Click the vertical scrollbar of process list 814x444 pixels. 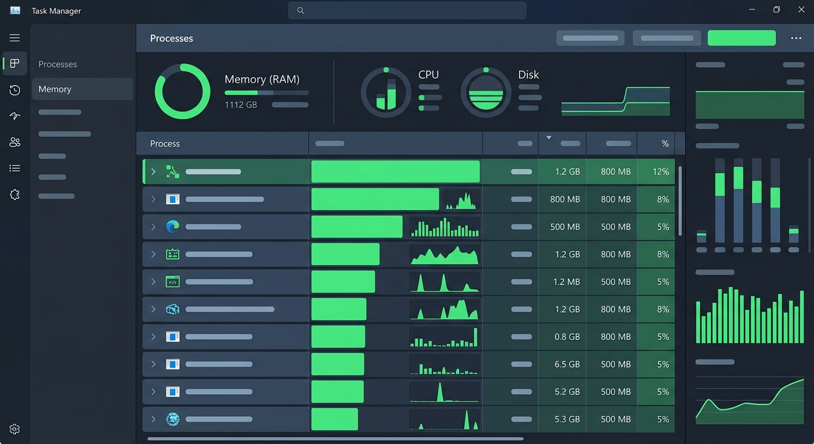[x=680, y=201]
